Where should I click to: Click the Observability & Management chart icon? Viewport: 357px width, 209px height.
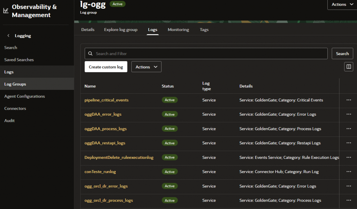click(x=6, y=11)
